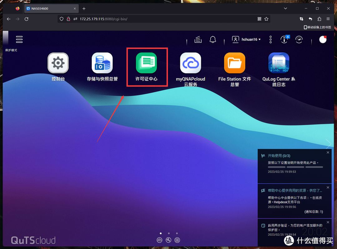Click the screenshot crop toolbar icon
Image resolution: width=337 pixels, height=249 pixels.
[x=301, y=19]
